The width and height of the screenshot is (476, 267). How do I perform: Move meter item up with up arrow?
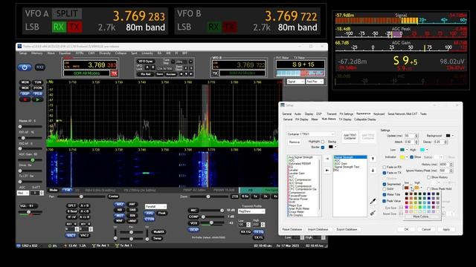(x=373, y=159)
